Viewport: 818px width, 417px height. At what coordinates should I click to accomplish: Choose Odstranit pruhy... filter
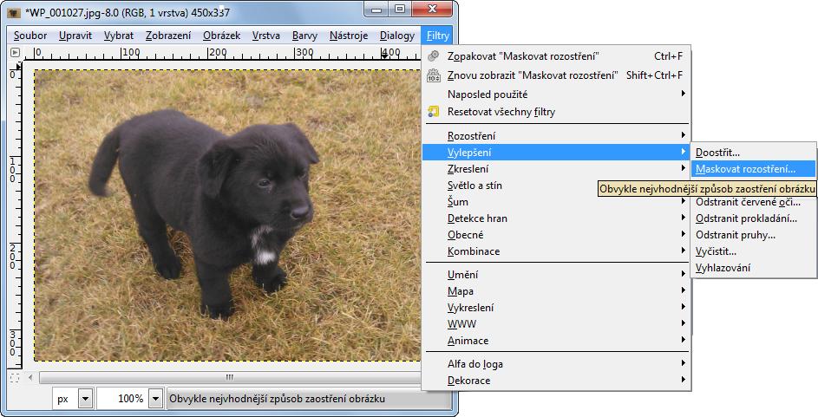[753, 235]
